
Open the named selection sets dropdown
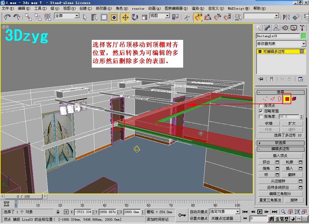(x=277, y=16)
